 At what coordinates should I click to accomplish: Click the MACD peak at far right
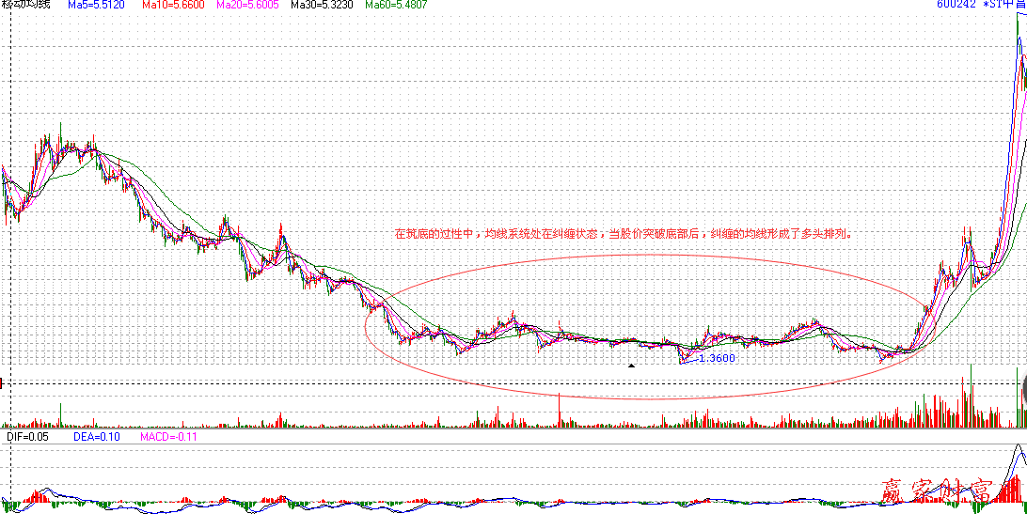[1017, 449]
